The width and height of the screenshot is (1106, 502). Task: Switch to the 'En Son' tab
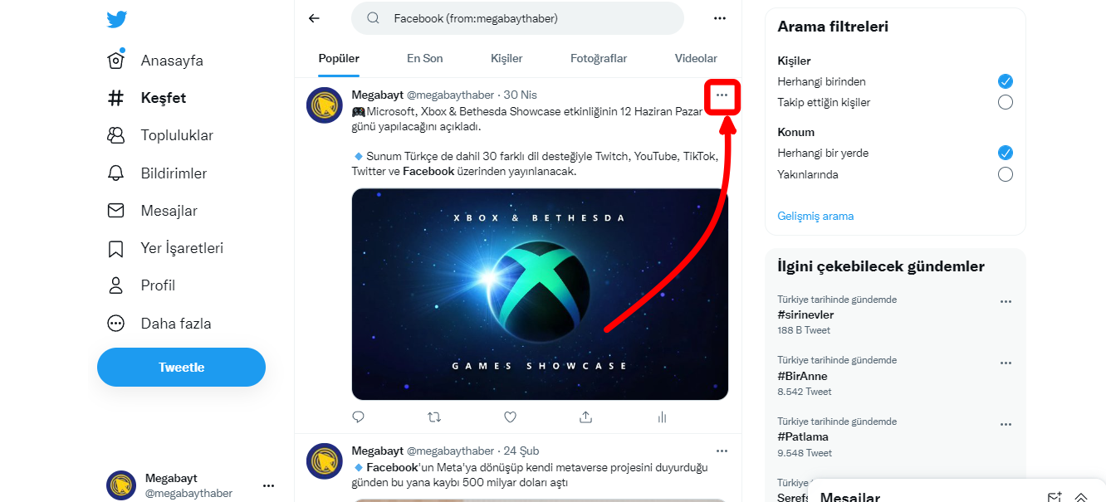click(x=424, y=58)
